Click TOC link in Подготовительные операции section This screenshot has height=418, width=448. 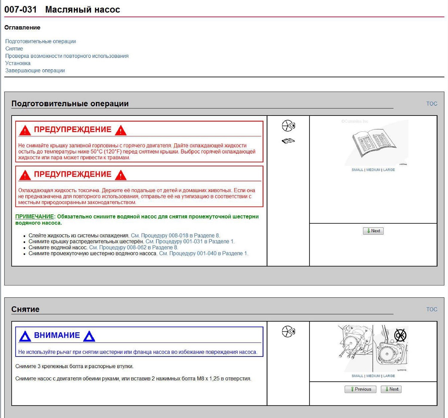coord(432,104)
